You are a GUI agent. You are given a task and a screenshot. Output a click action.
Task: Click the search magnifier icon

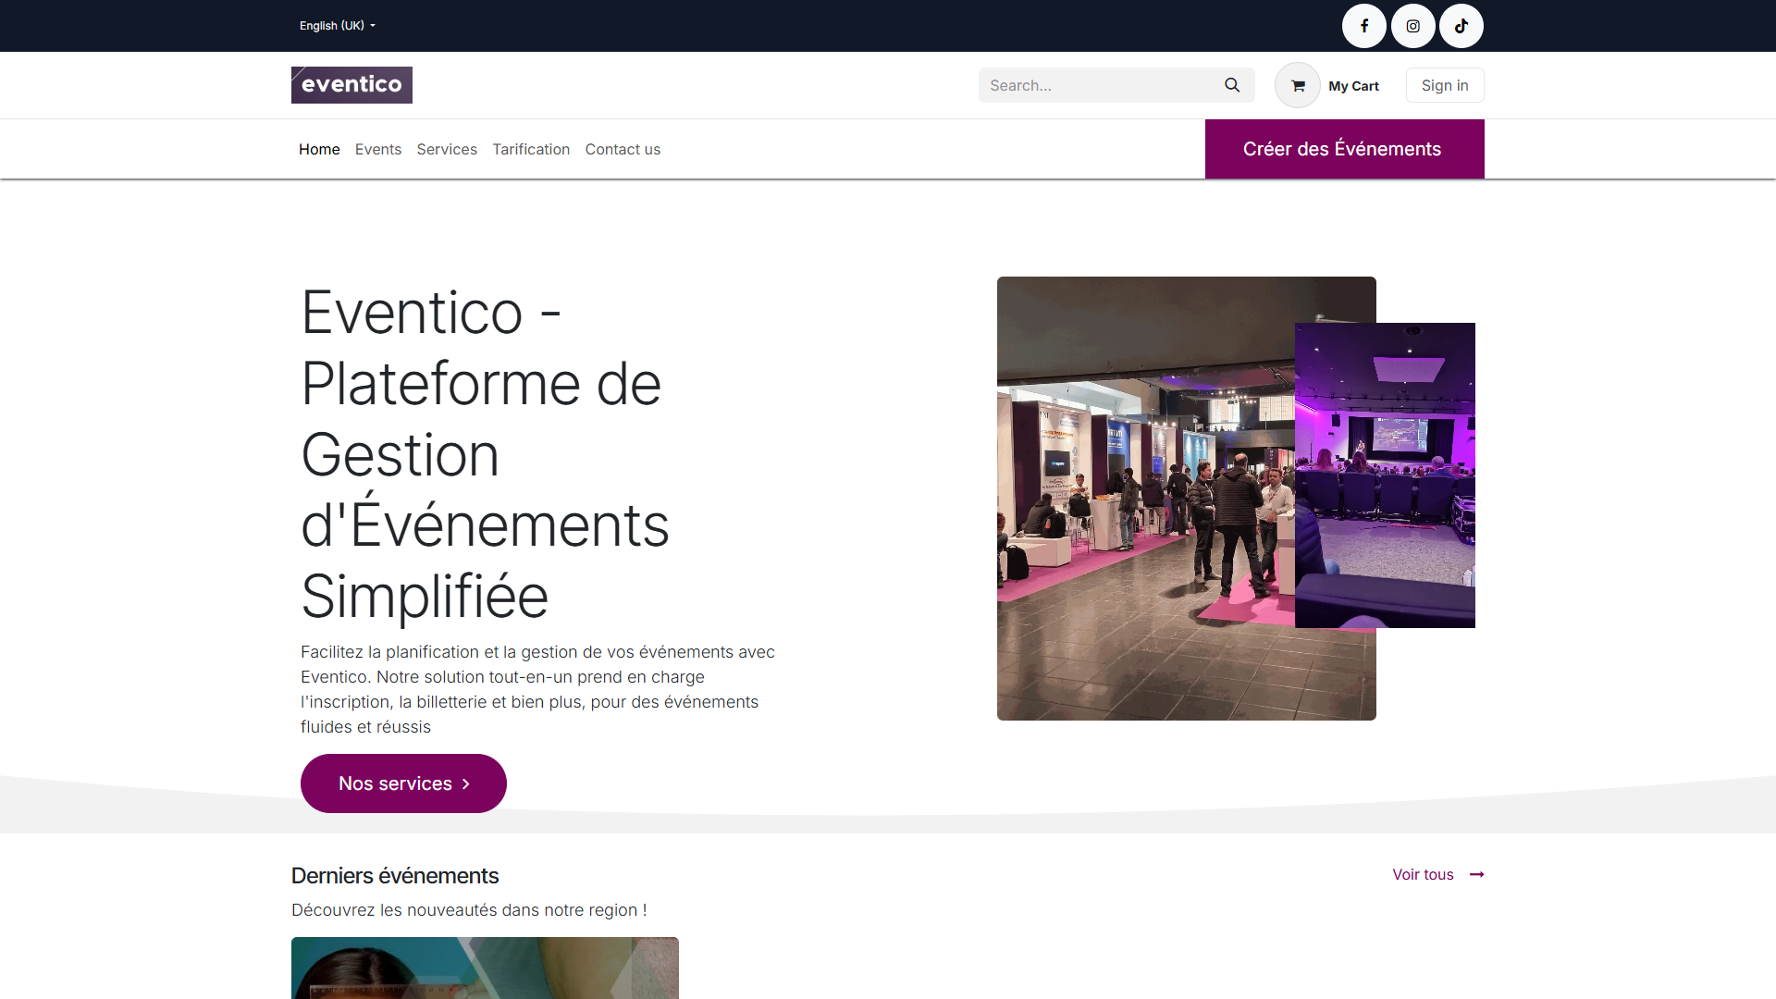click(1232, 84)
